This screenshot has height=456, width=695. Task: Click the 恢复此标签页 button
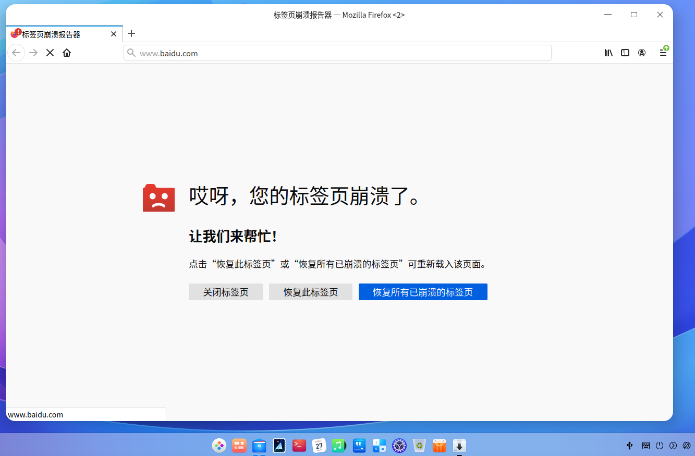(311, 292)
